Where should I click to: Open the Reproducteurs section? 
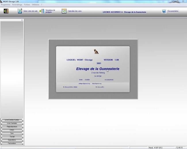[12, 127]
